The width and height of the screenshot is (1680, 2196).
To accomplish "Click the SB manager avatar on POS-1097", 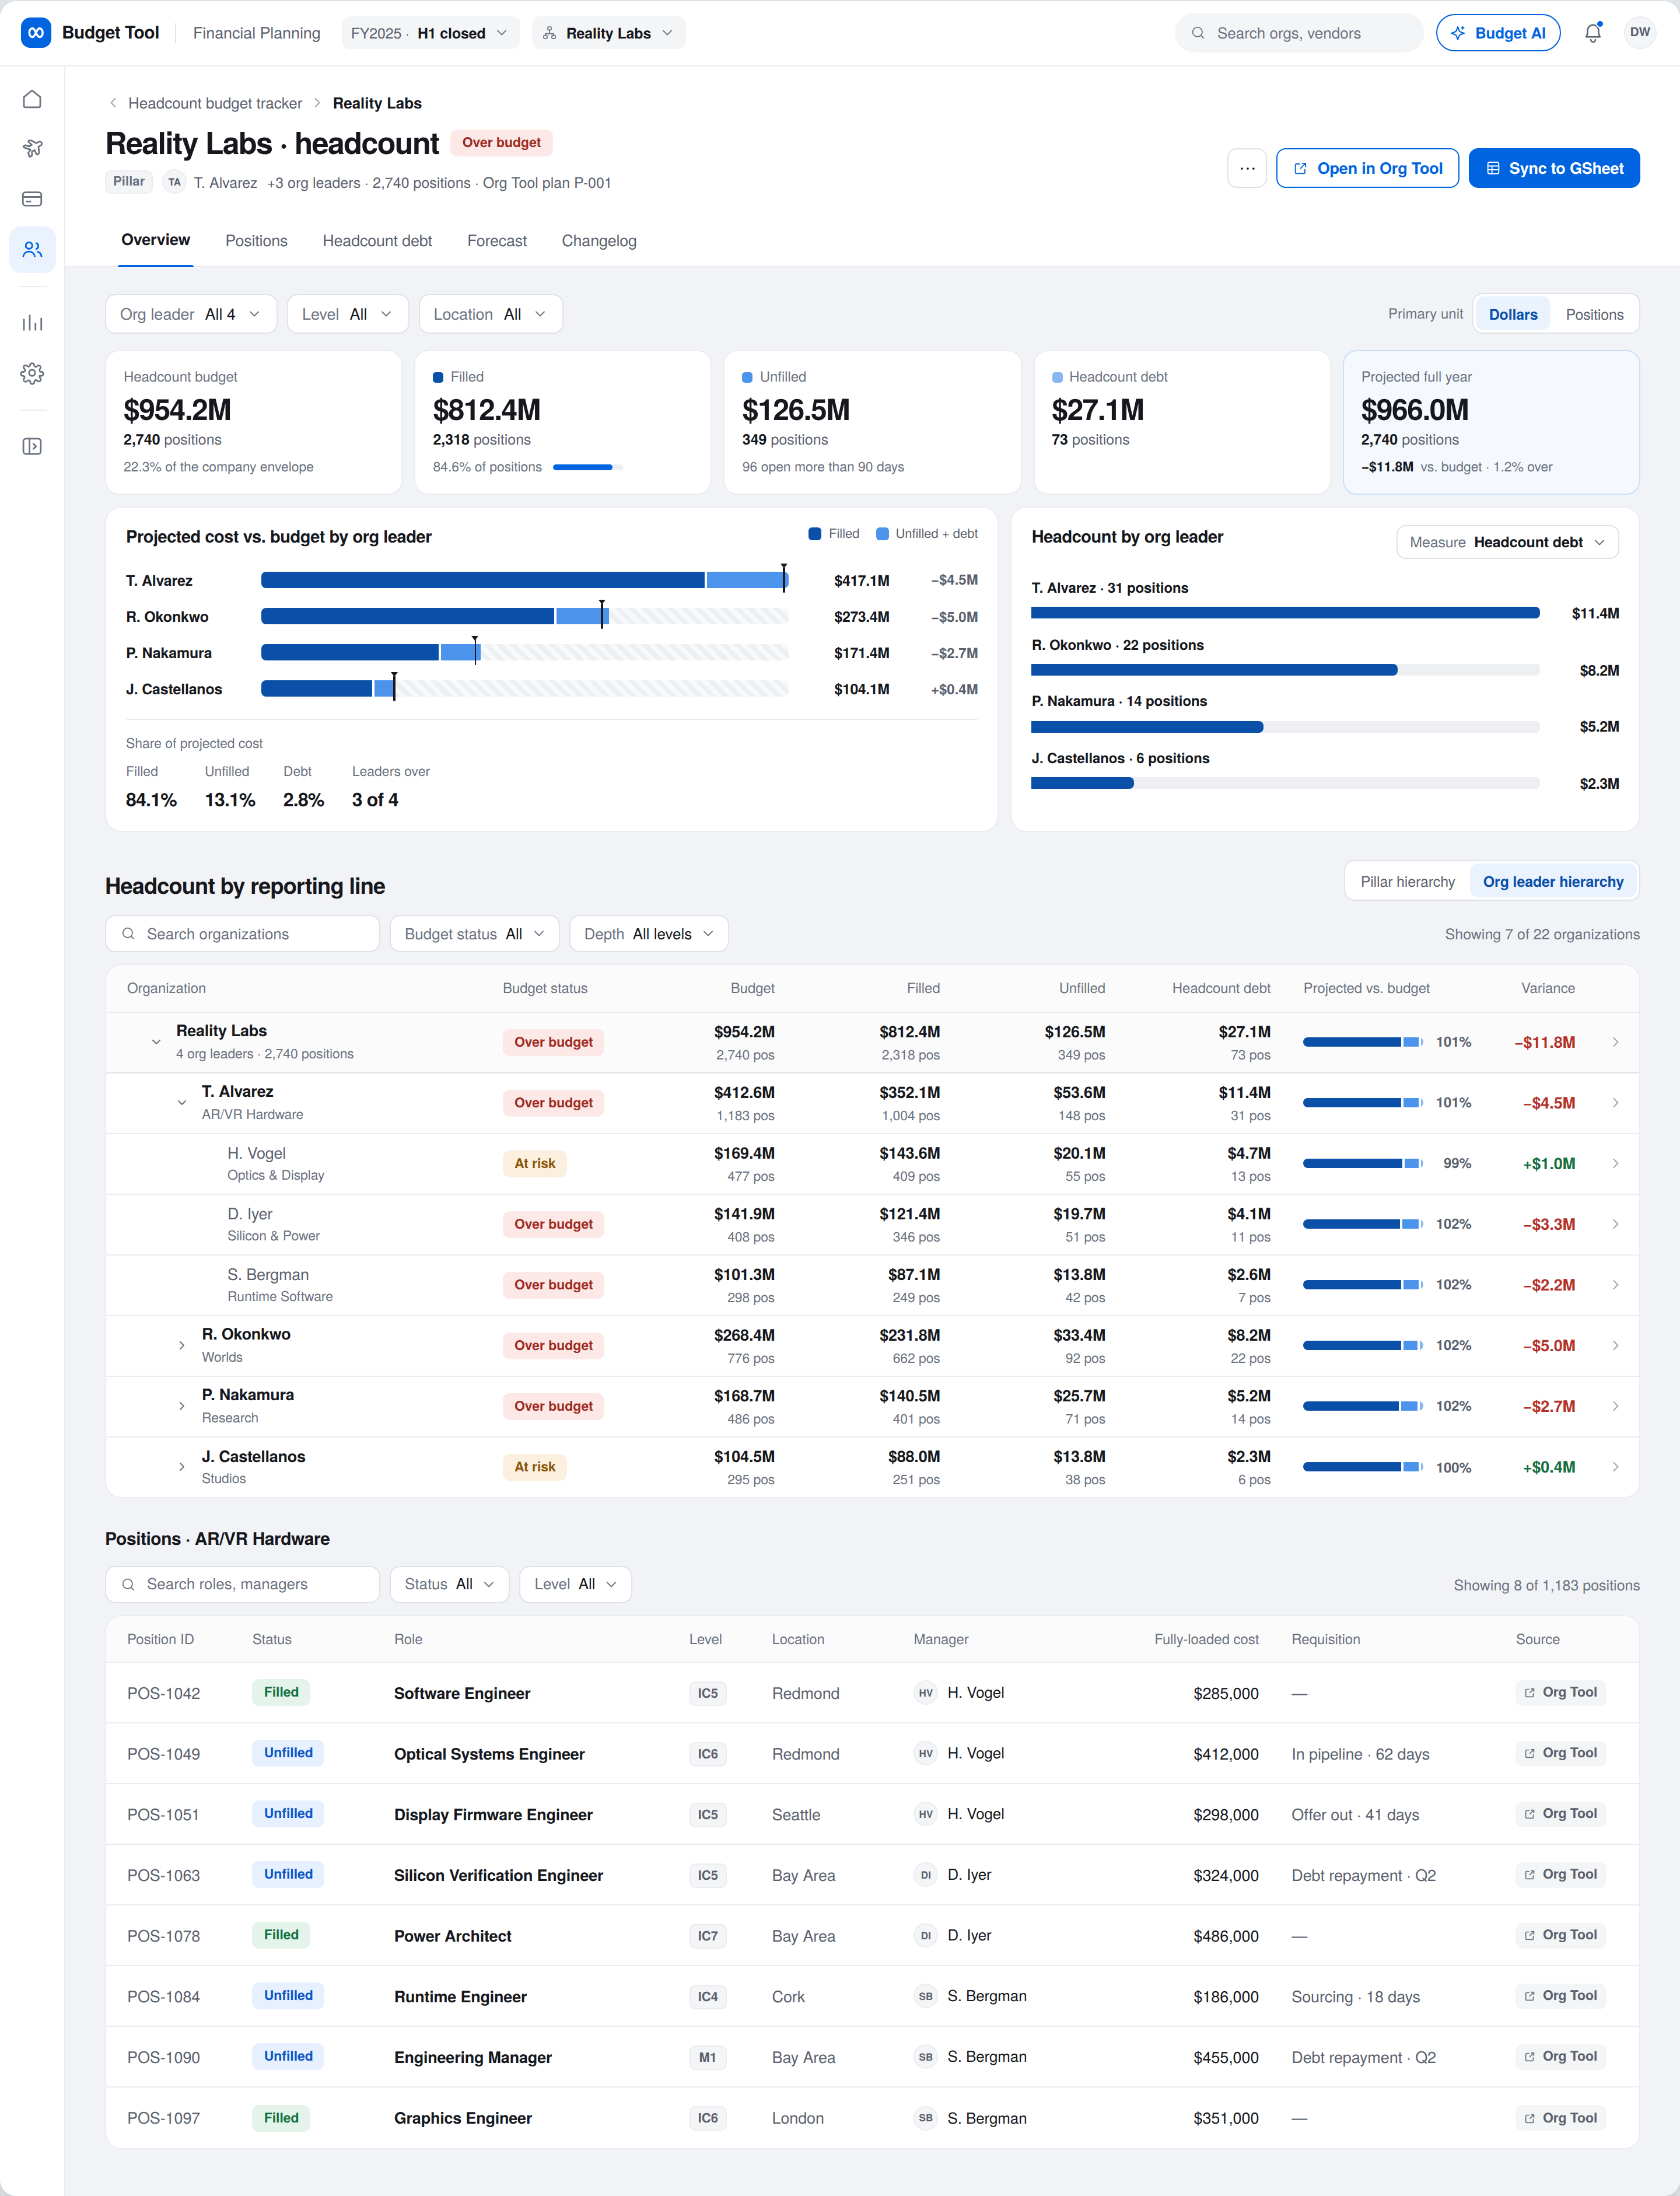I will (925, 2118).
